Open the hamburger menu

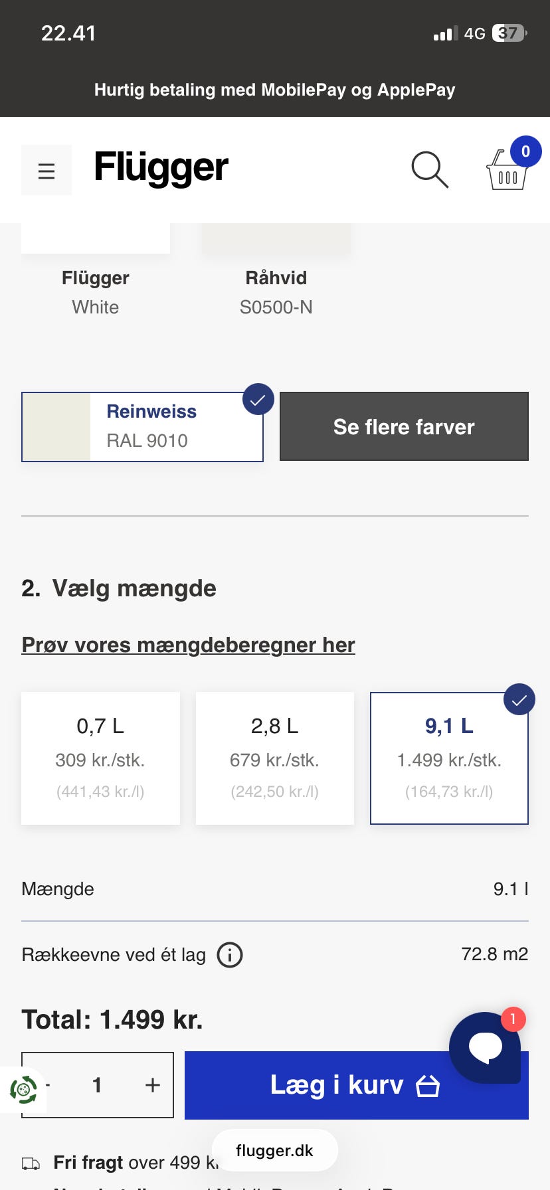click(x=46, y=171)
